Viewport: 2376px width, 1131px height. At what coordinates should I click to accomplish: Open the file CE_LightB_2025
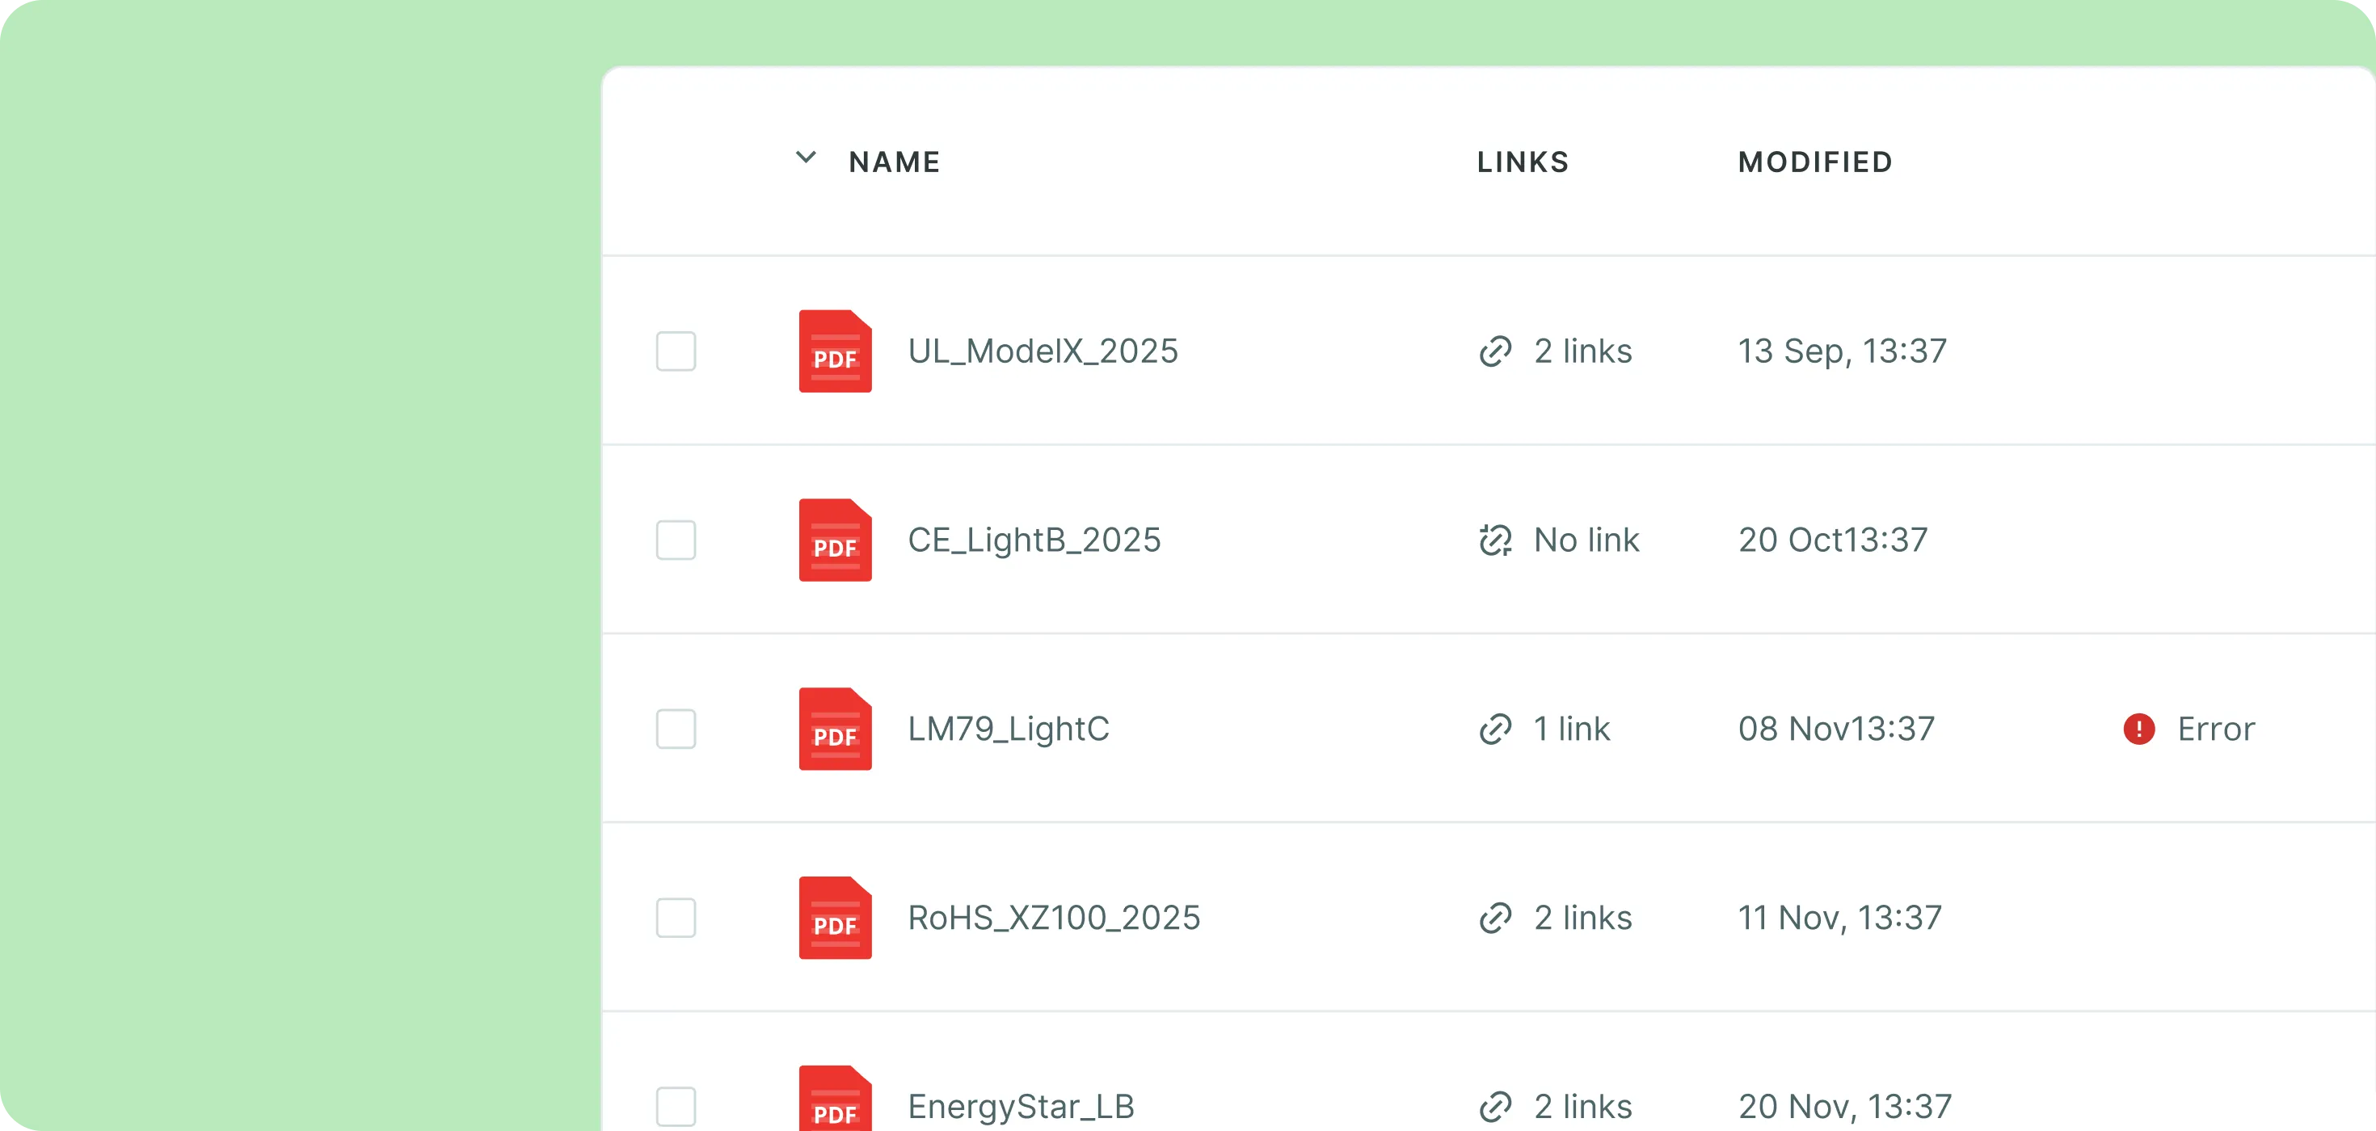(x=1034, y=541)
